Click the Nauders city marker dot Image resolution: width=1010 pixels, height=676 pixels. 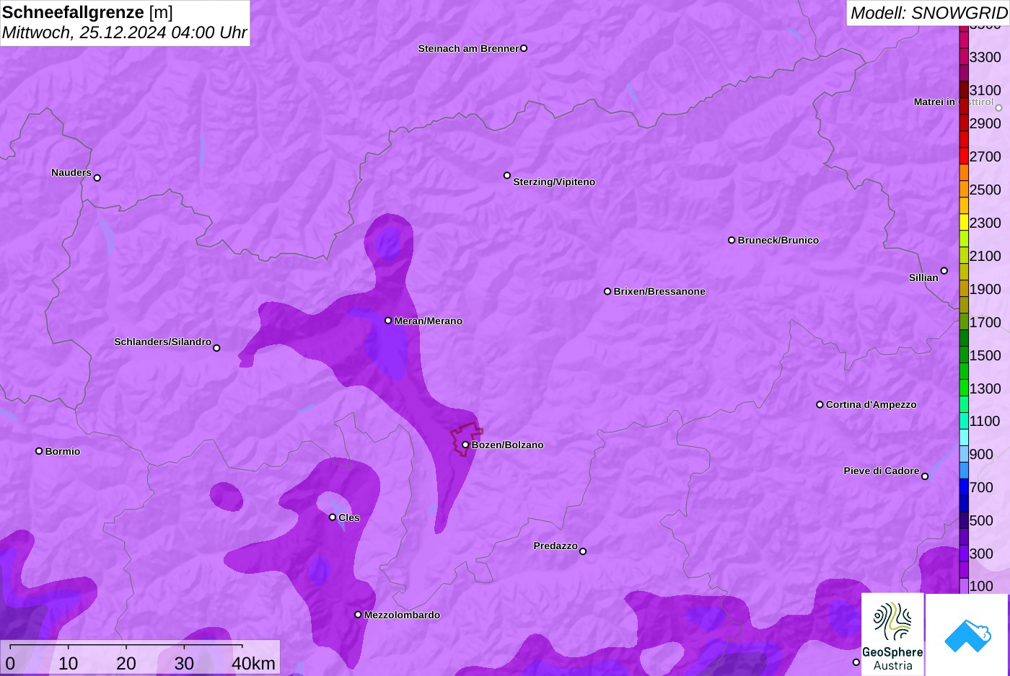tap(97, 177)
